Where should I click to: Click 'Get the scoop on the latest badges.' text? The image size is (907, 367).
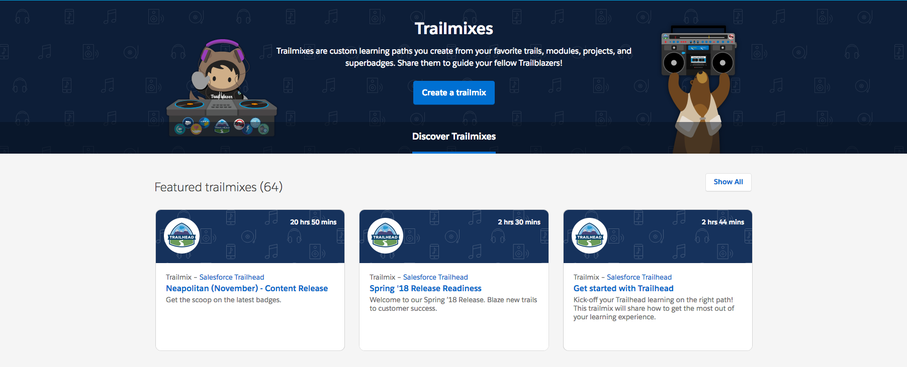point(224,300)
